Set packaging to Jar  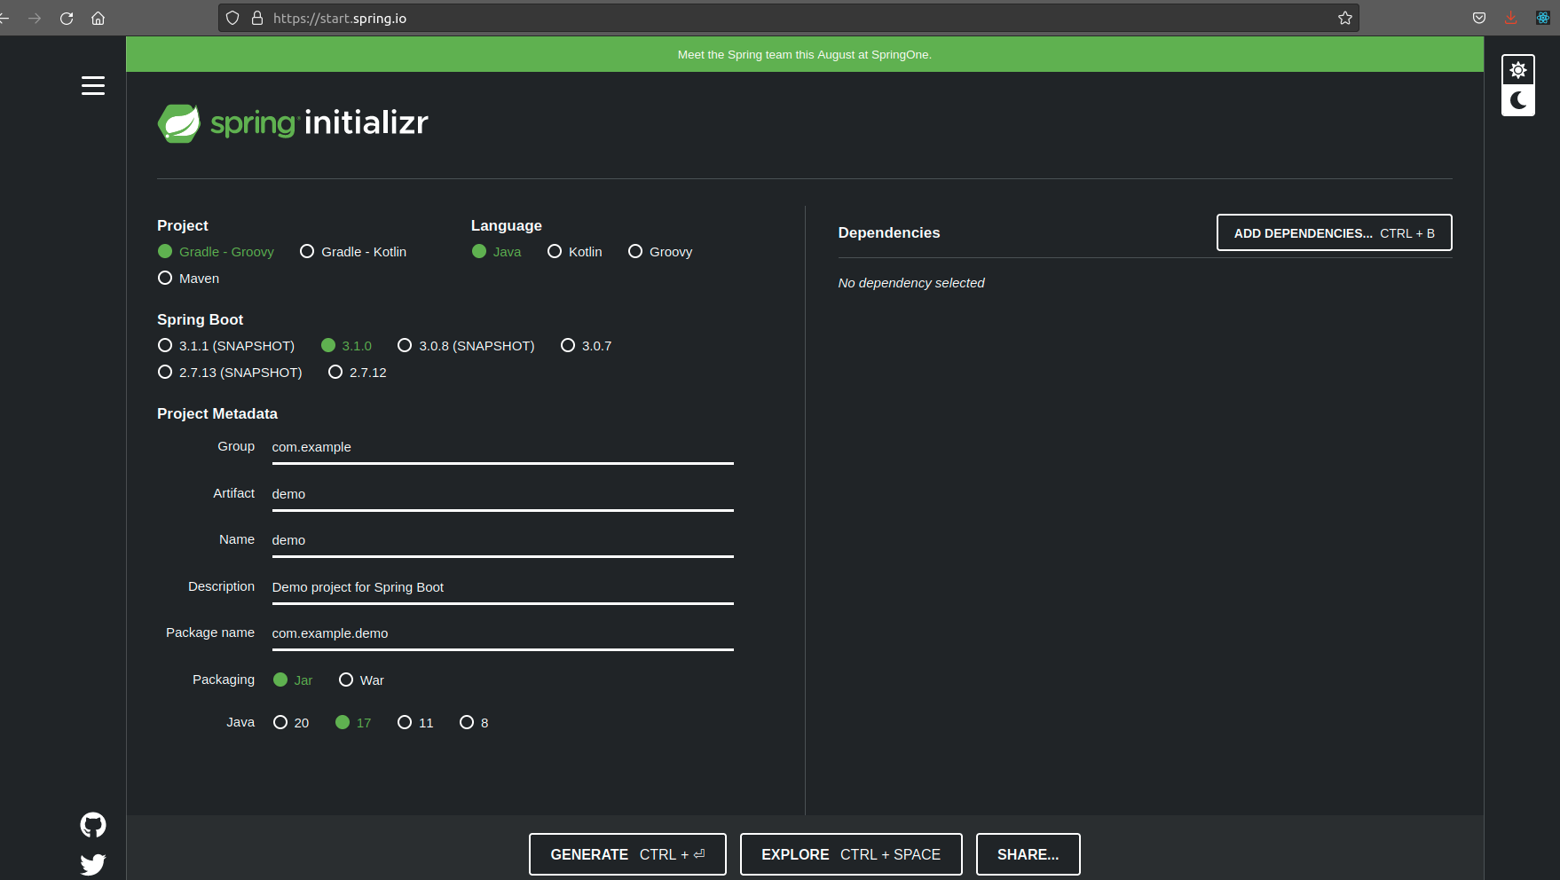click(x=293, y=680)
